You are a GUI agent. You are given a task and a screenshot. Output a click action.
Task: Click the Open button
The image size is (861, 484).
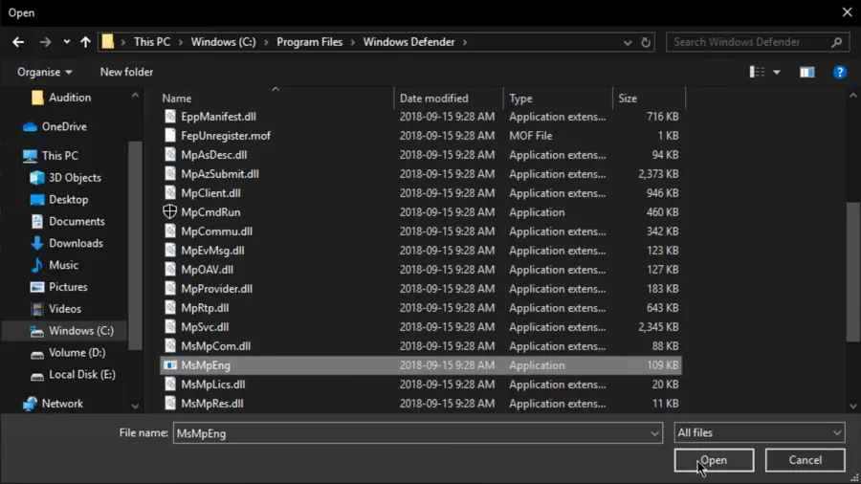click(x=714, y=460)
